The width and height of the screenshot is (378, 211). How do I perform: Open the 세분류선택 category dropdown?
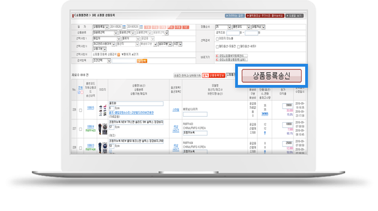tap(161, 33)
